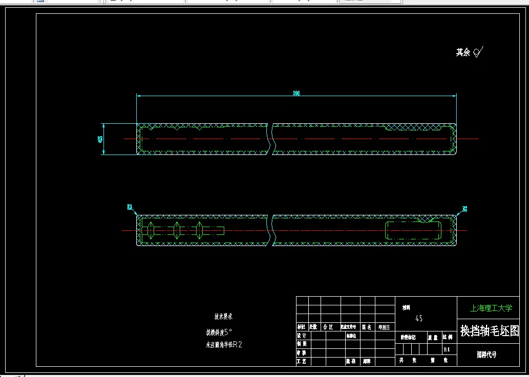Click the 图样代号 cell text

[x=486, y=354]
